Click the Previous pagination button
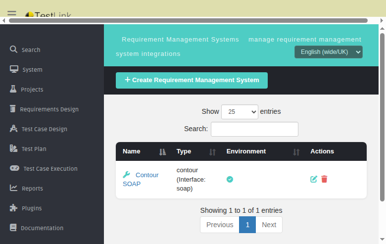The width and height of the screenshot is (386, 244). tap(220, 225)
